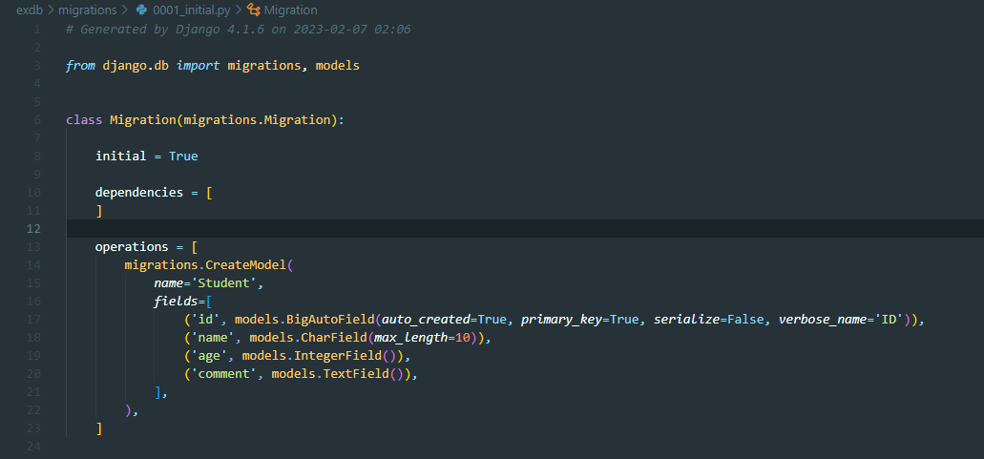Click the 'import' keyword on line 3
The image size is (984, 459).
coord(198,65)
